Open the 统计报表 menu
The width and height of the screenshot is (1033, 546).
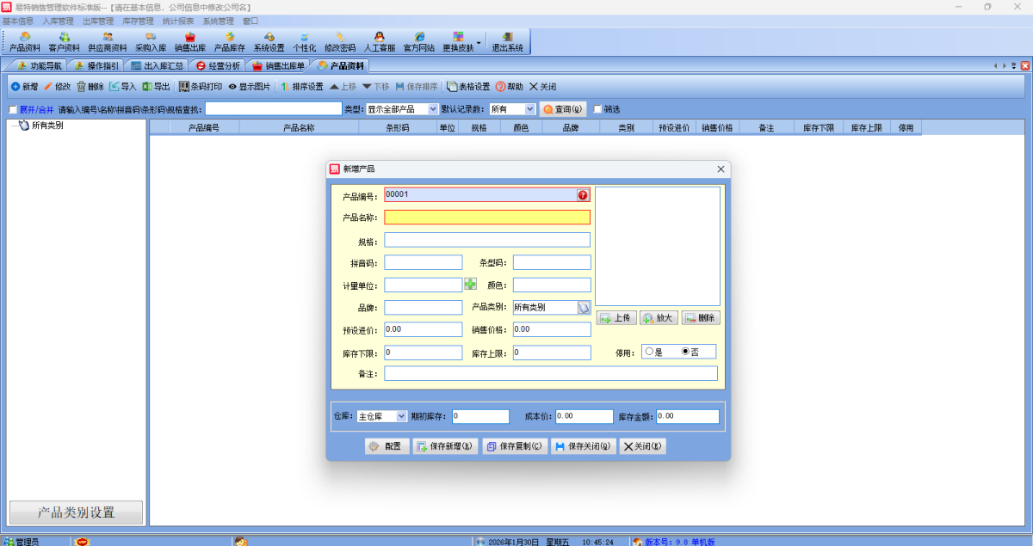click(x=178, y=21)
